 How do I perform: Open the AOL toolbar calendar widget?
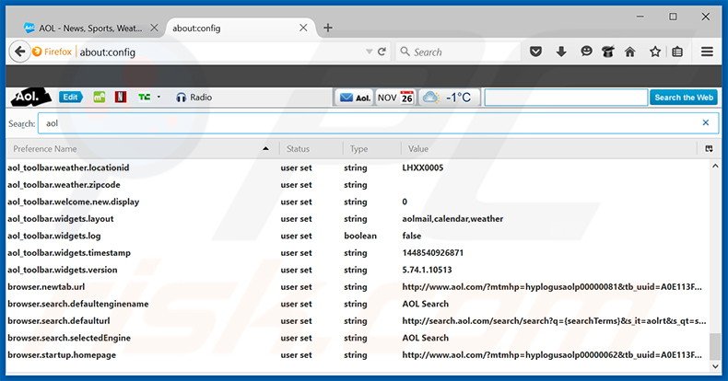point(395,97)
